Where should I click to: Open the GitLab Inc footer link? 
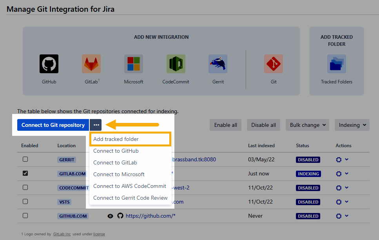pyautogui.click(x=62, y=234)
